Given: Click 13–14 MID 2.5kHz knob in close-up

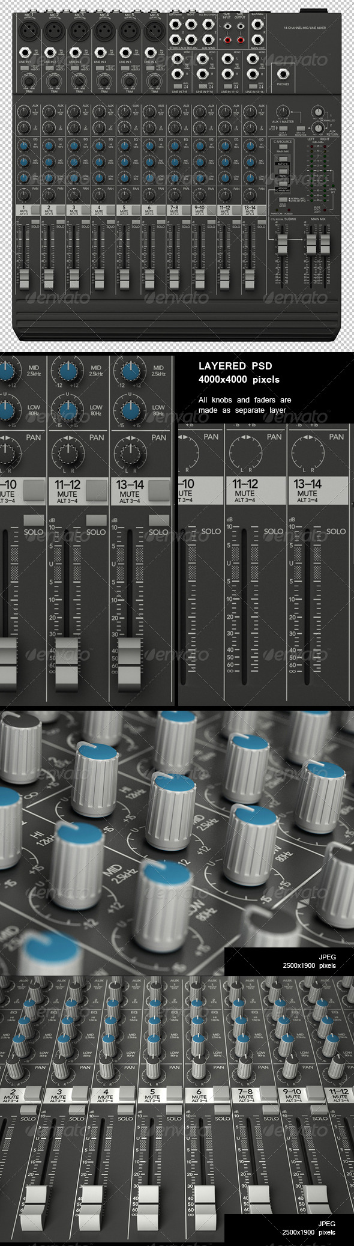Looking at the screenshot, I should point(130,369).
